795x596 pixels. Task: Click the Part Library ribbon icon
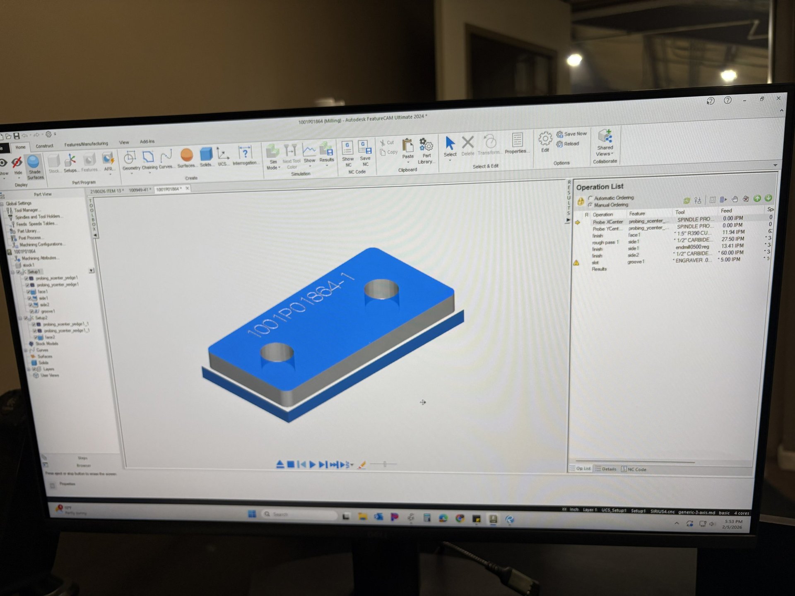pos(426,151)
